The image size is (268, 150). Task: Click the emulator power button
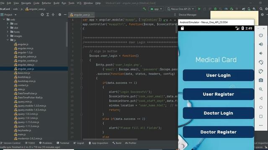261,35
